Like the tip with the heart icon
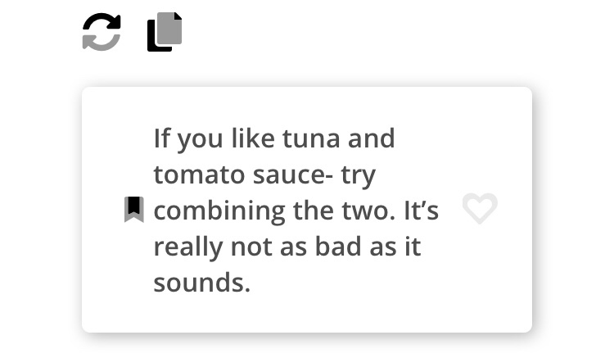This screenshot has height=358, width=614. (x=480, y=209)
